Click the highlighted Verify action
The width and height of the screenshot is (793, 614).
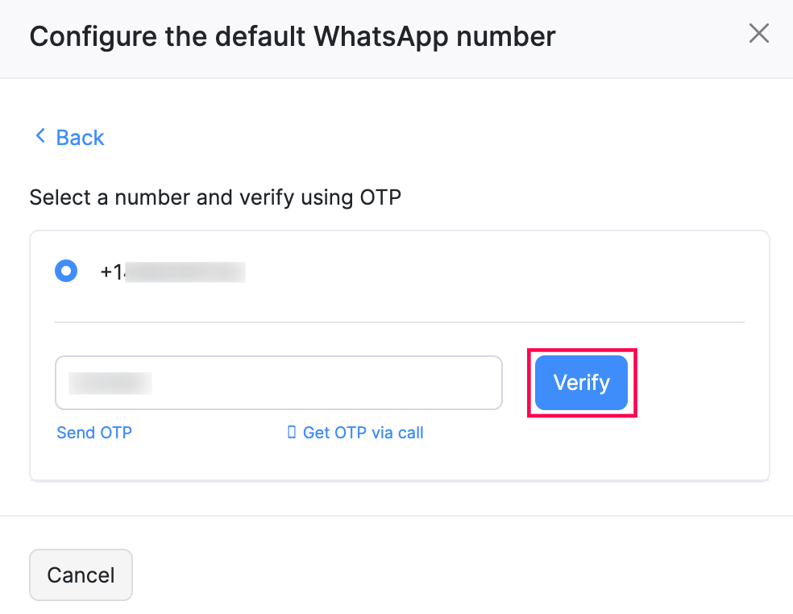click(x=581, y=383)
